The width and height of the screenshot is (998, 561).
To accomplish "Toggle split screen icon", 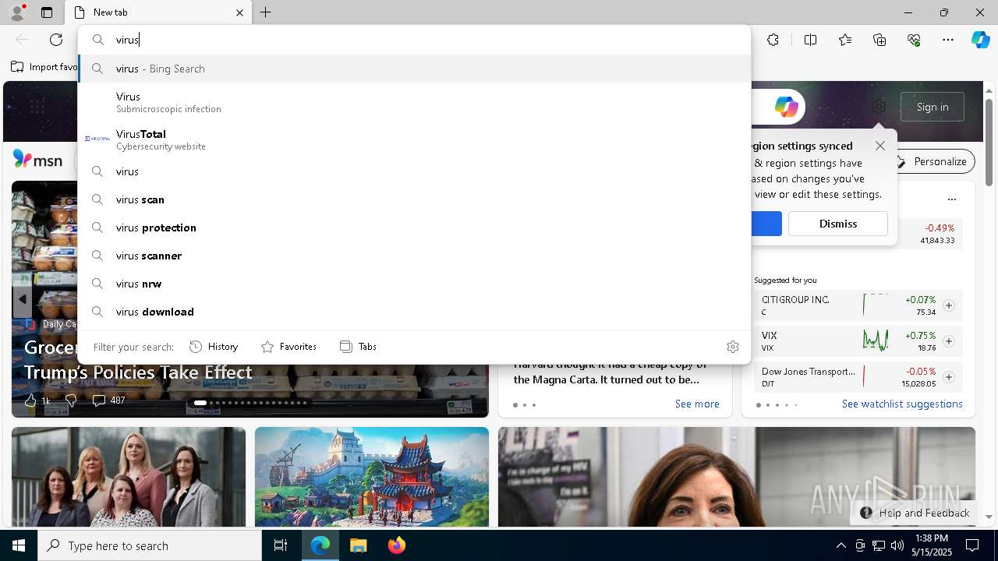I will 810,40.
